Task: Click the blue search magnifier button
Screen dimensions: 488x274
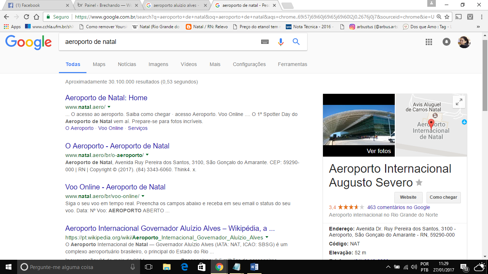Action: pyautogui.click(x=296, y=42)
